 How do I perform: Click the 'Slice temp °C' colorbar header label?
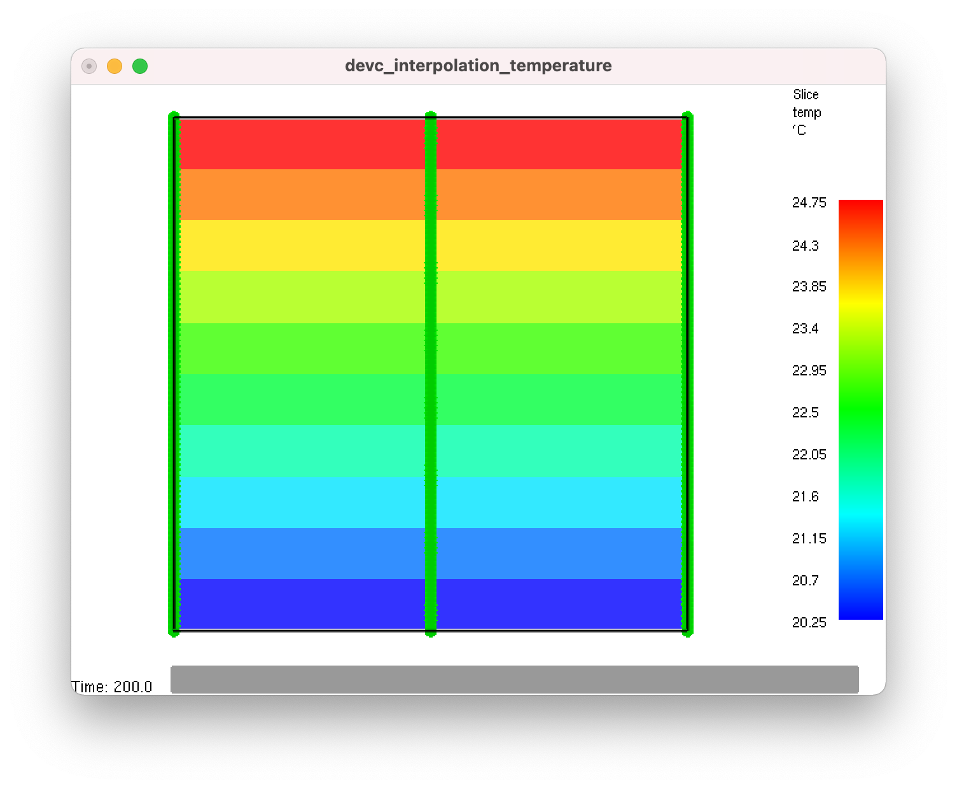(x=806, y=112)
